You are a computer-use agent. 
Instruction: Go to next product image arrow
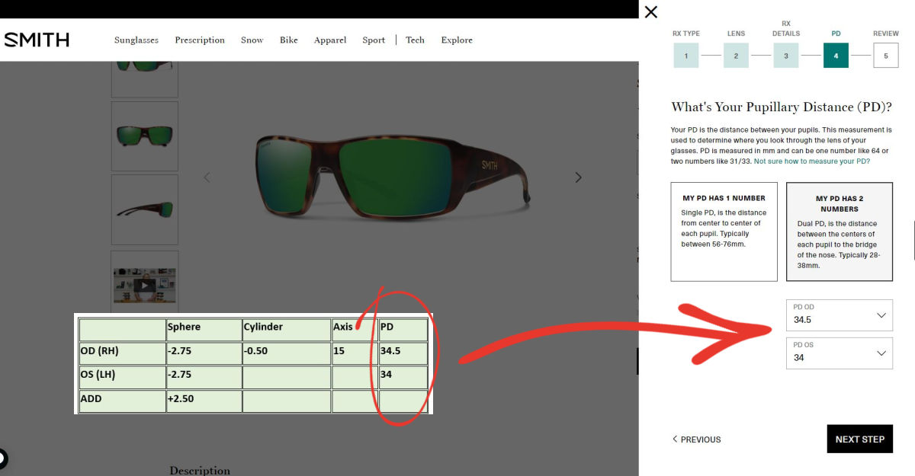click(x=578, y=177)
